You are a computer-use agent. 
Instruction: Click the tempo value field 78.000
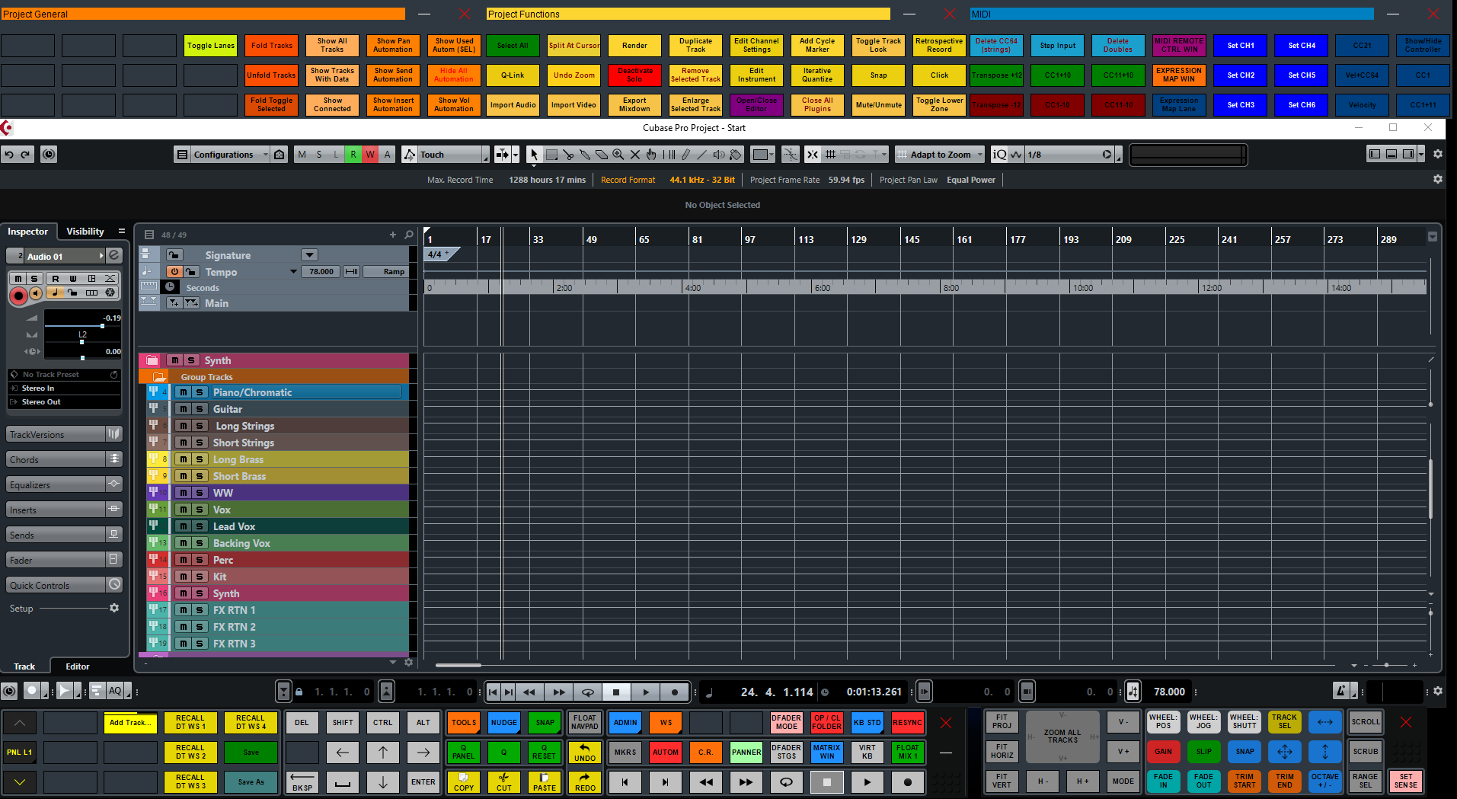pos(321,272)
